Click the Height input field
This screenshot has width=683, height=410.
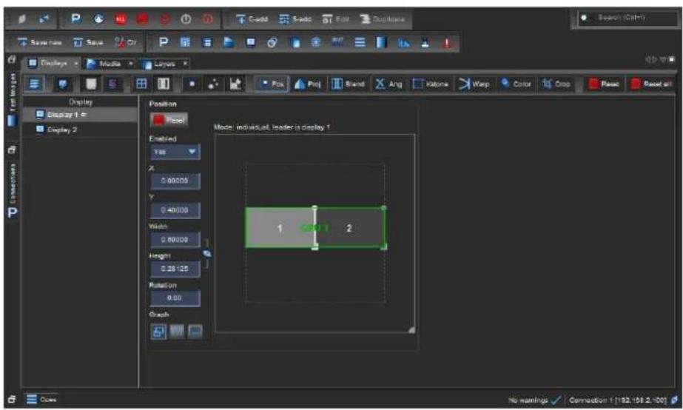click(175, 269)
